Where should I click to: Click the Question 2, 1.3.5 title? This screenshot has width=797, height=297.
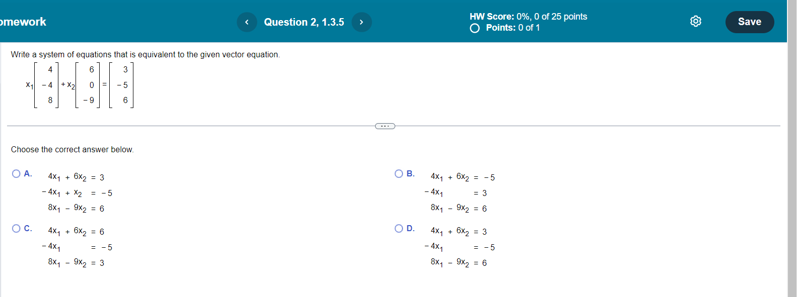click(304, 22)
